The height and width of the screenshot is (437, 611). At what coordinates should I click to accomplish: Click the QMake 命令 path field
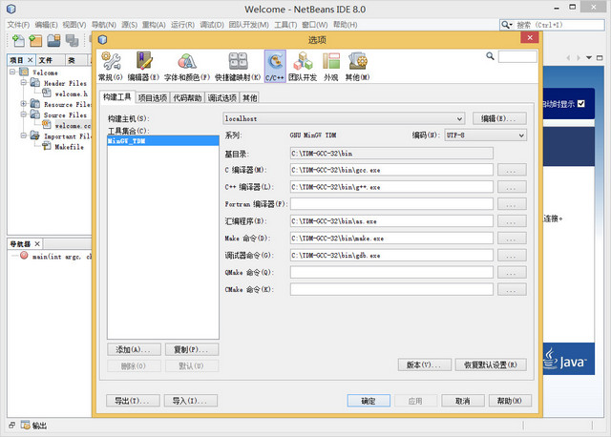click(x=391, y=272)
